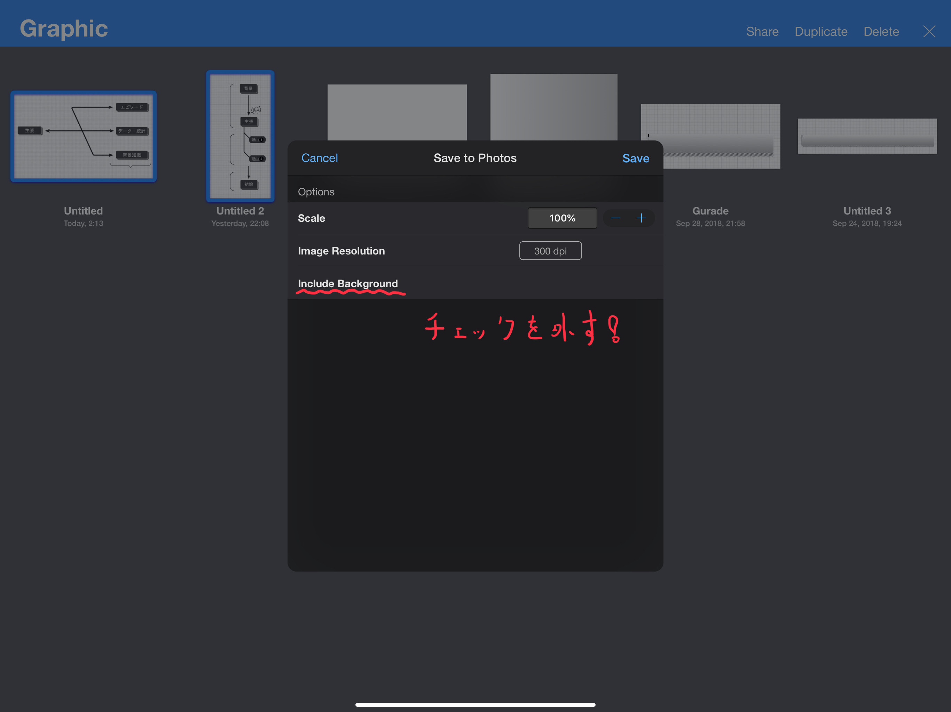Click the Options section header
The height and width of the screenshot is (712, 951).
coord(316,192)
